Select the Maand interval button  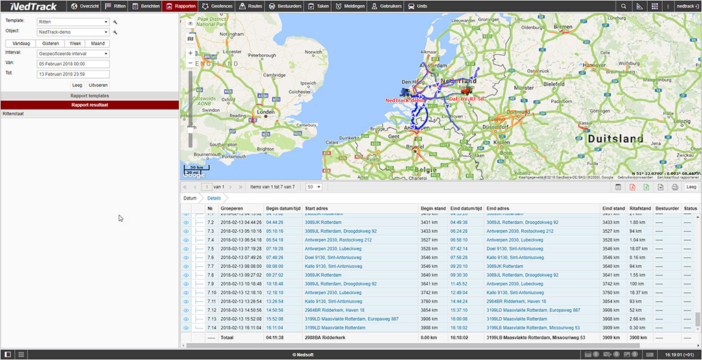point(97,43)
